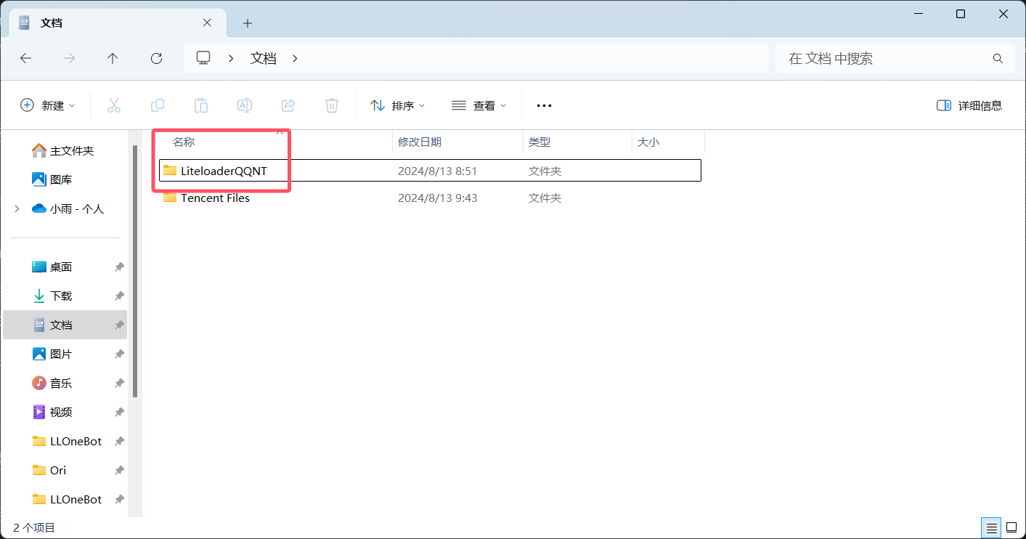This screenshot has height=539, width=1026.
Task: Open the 查看 view menu
Action: pyautogui.click(x=479, y=105)
